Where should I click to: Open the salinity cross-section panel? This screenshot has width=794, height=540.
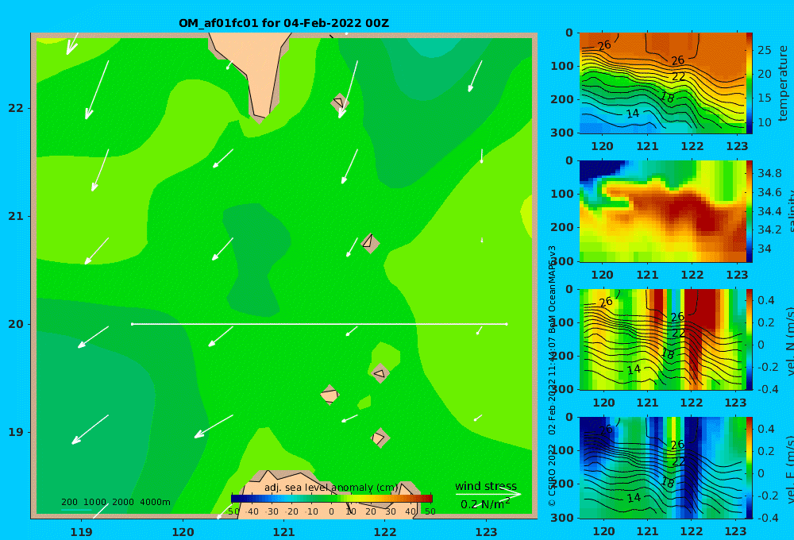pyautogui.click(x=663, y=211)
